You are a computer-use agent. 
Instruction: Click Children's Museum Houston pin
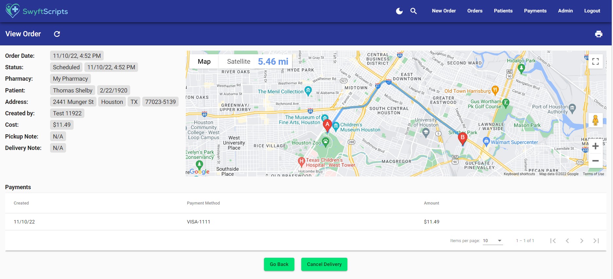pos(336,126)
